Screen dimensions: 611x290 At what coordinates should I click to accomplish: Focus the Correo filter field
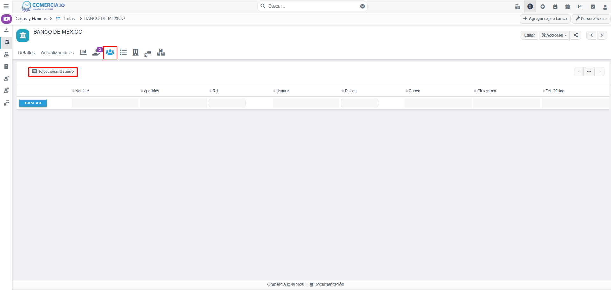tap(438, 103)
